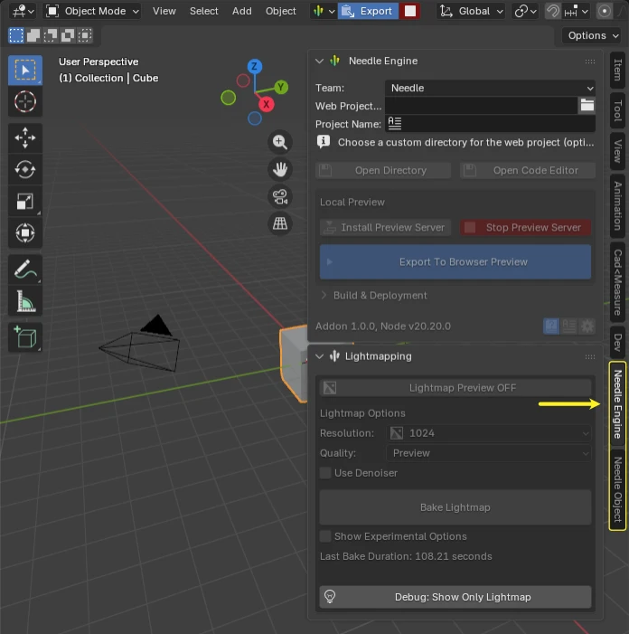Screen dimensions: 629x634
Task: Open the editor type dropdown
Action: pos(22,11)
